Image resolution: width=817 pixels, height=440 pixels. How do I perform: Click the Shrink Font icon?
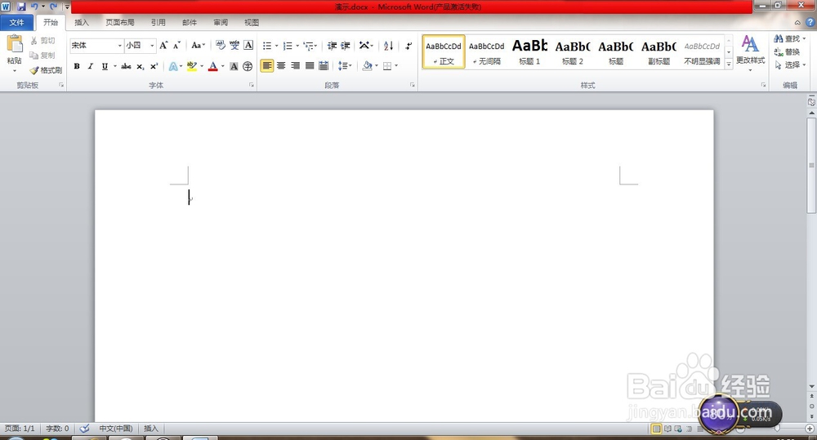click(176, 45)
